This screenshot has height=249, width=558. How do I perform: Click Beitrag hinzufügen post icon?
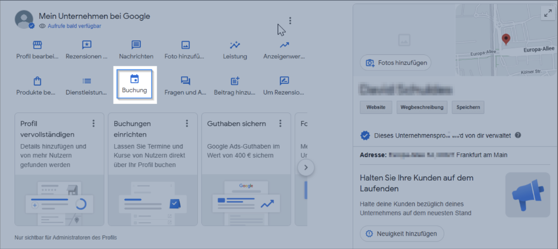pos(235,81)
